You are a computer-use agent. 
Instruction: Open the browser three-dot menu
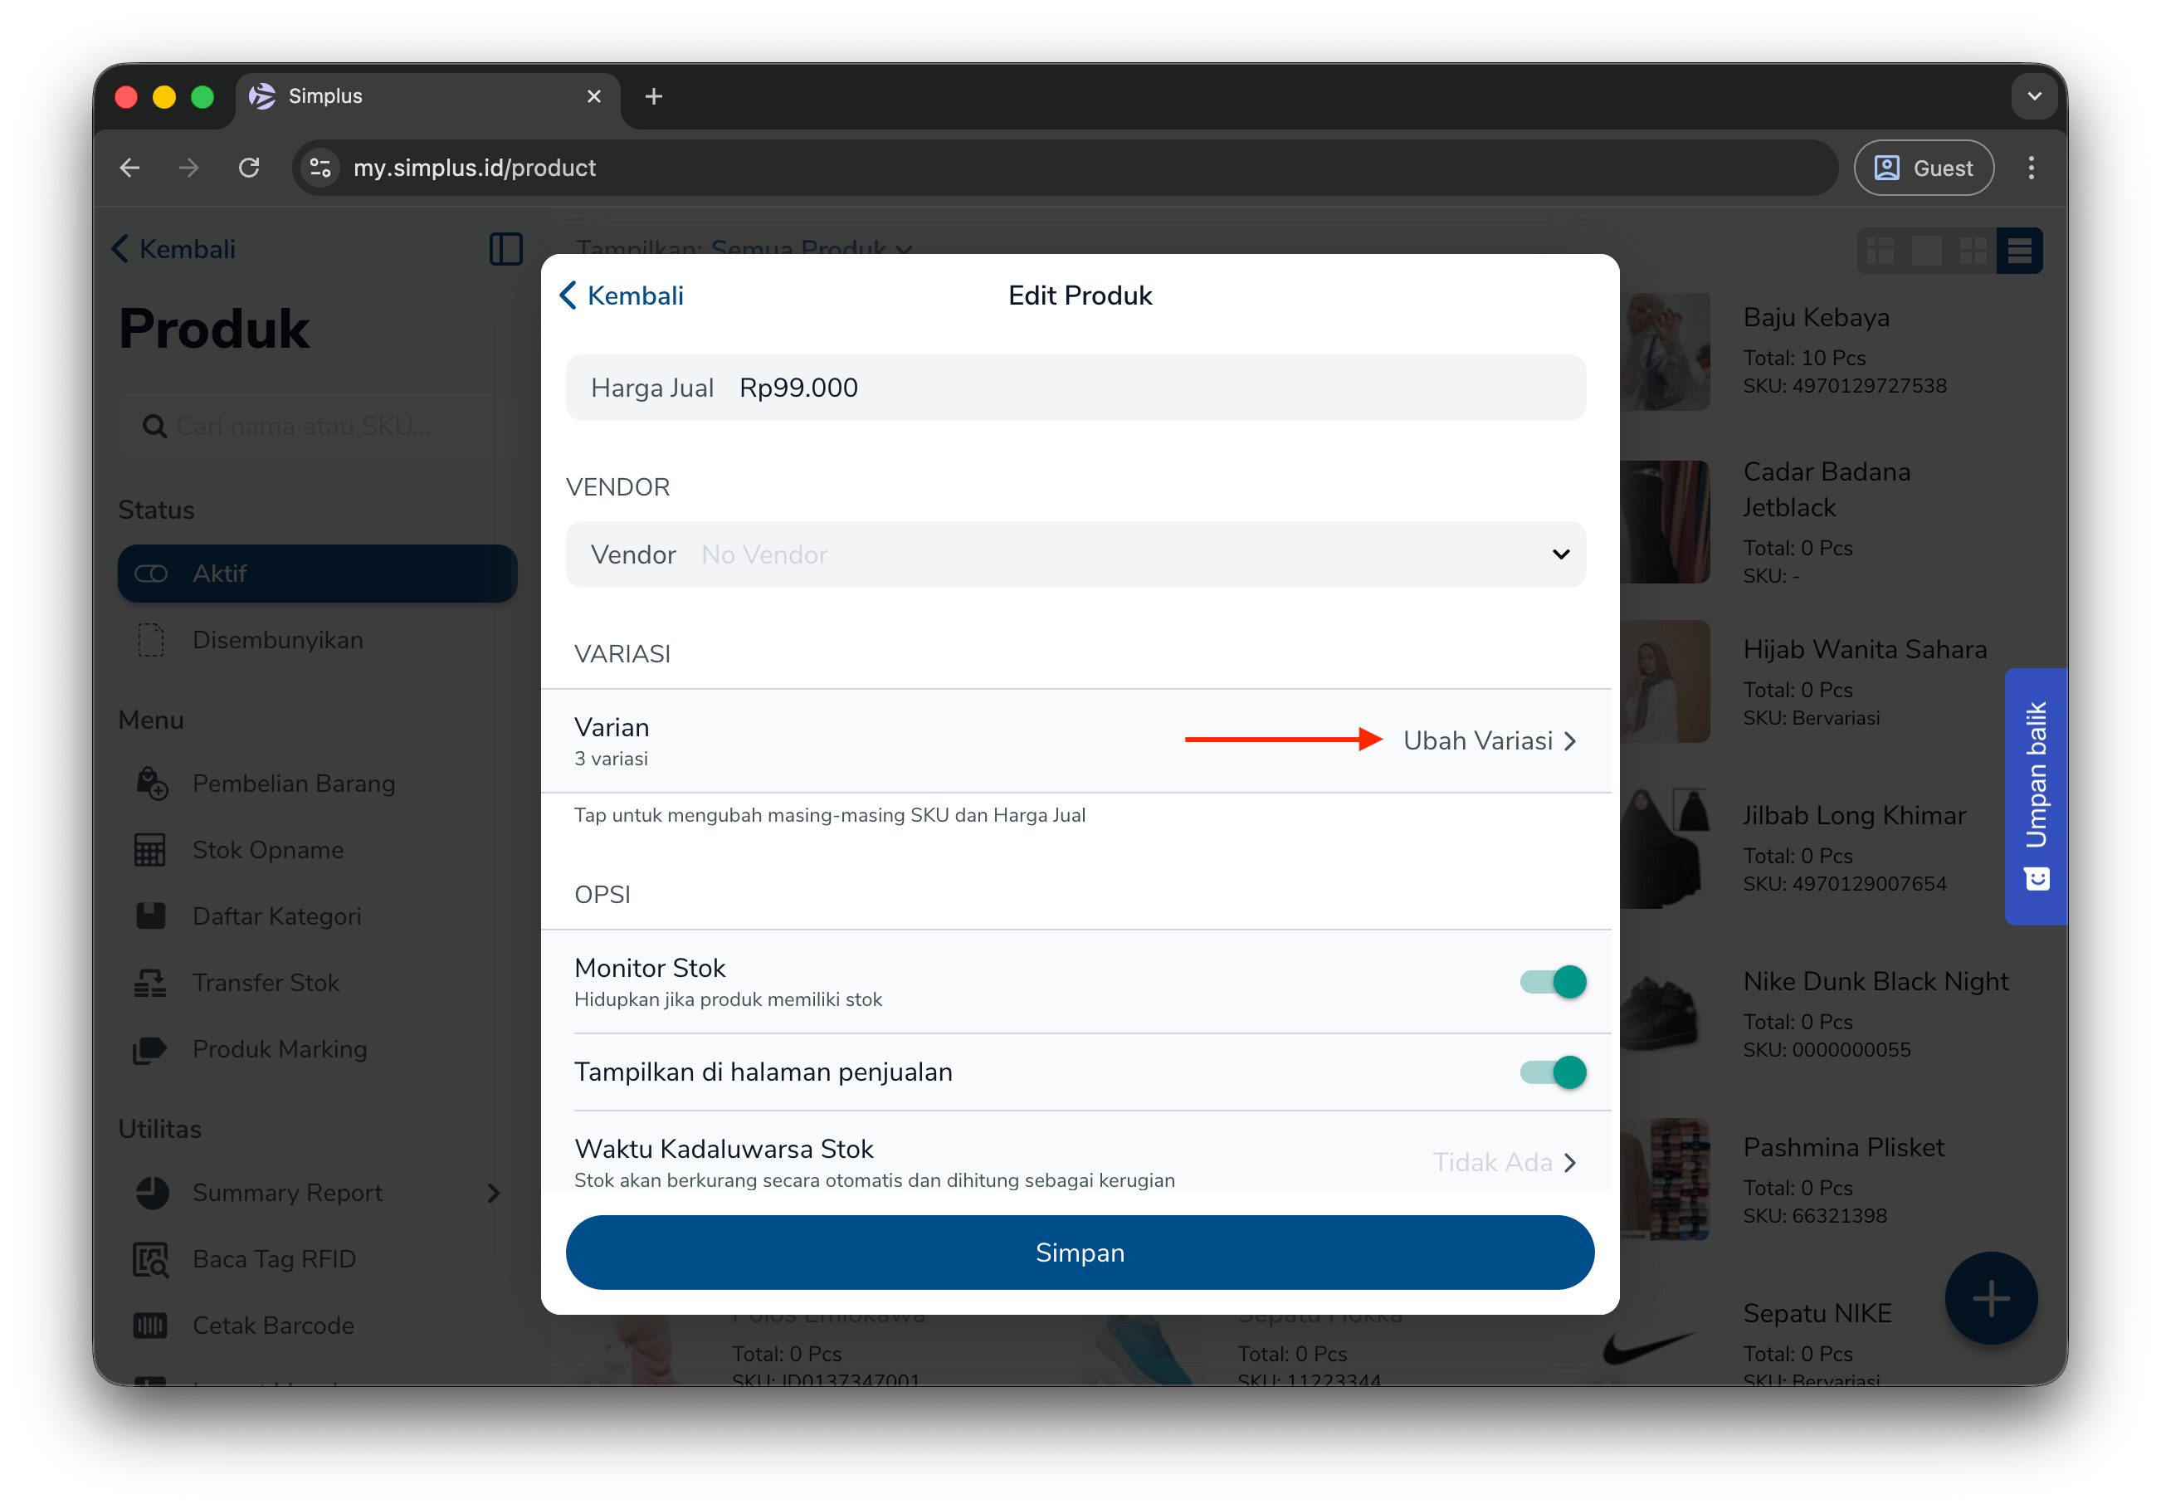(x=2031, y=168)
